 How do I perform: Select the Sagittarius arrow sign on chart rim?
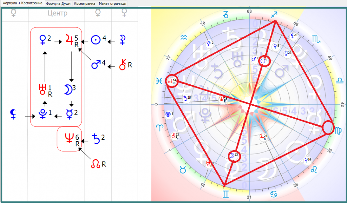274,15
